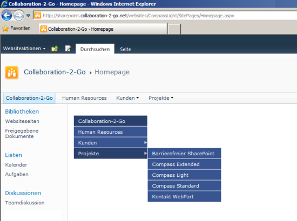Click the Homepage breadcrumb link

112,72
